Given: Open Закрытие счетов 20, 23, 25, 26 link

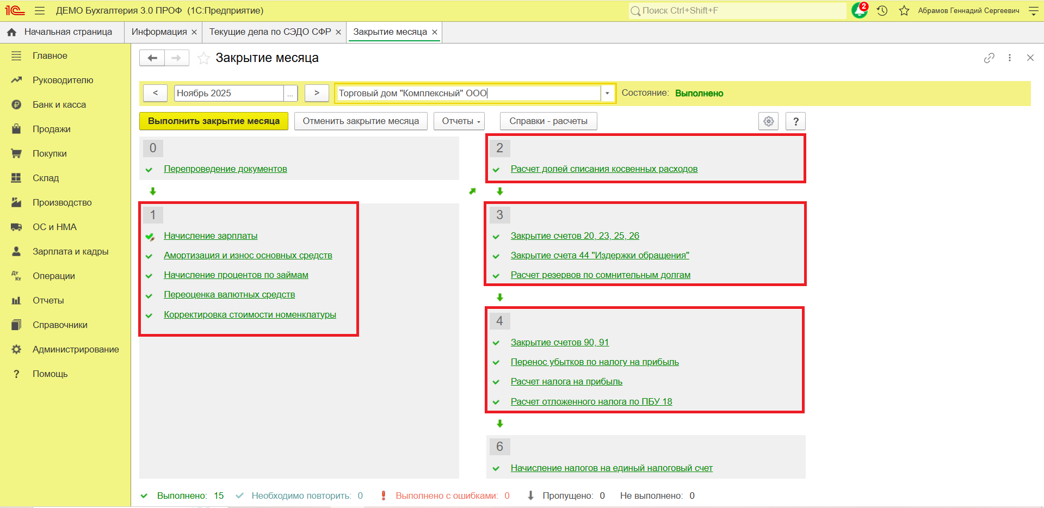Looking at the screenshot, I should pos(575,236).
